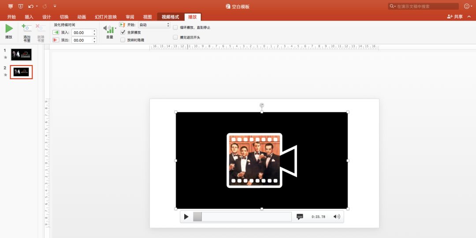The width and height of the screenshot is (476, 238).
Task: Click the star under slide 1 number
Action: [5, 57]
